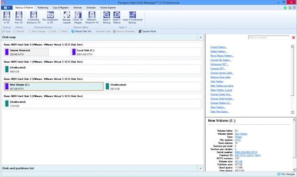Start Hyper-V Restore
Viewport: 297px width, 177px height.
117,17
